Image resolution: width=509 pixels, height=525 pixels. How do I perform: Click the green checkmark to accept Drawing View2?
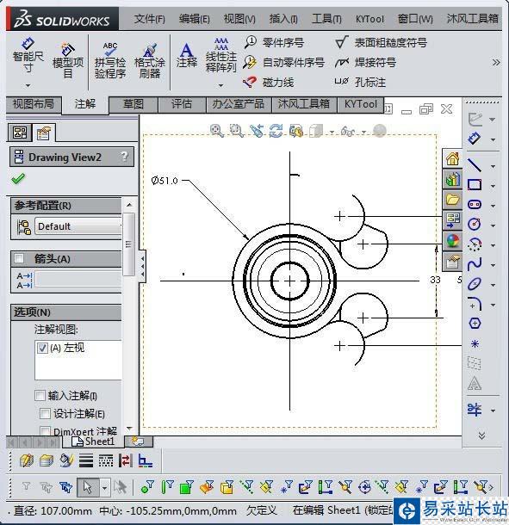(x=18, y=178)
